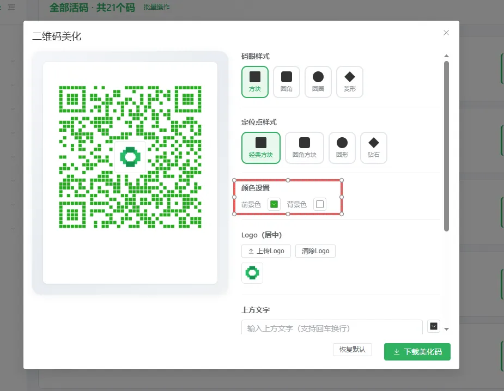Click the 码眼样式 section heading
The height and width of the screenshot is (391, 504).
click(x=256, y=56)
